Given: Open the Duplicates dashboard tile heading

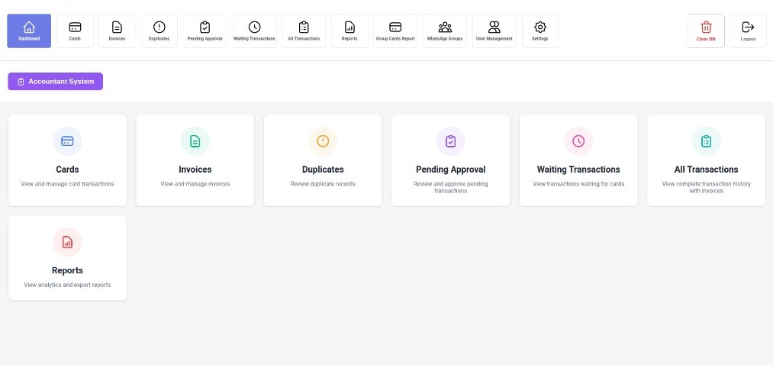Looking at the screenshot, I should [323, 170].
